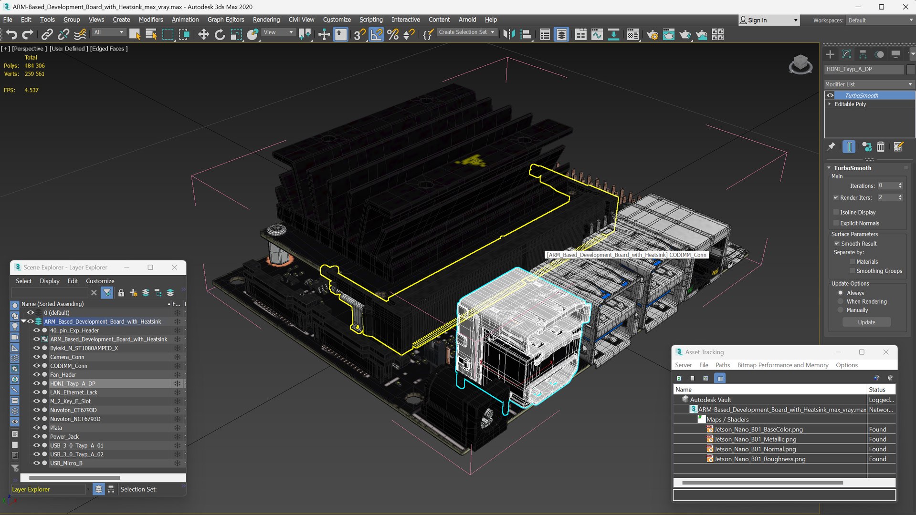Open the Modifiers menu

point(151,20)
